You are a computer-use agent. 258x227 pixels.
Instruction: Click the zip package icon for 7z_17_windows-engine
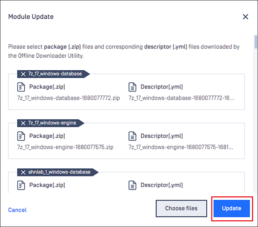click(x=21, y=136)
